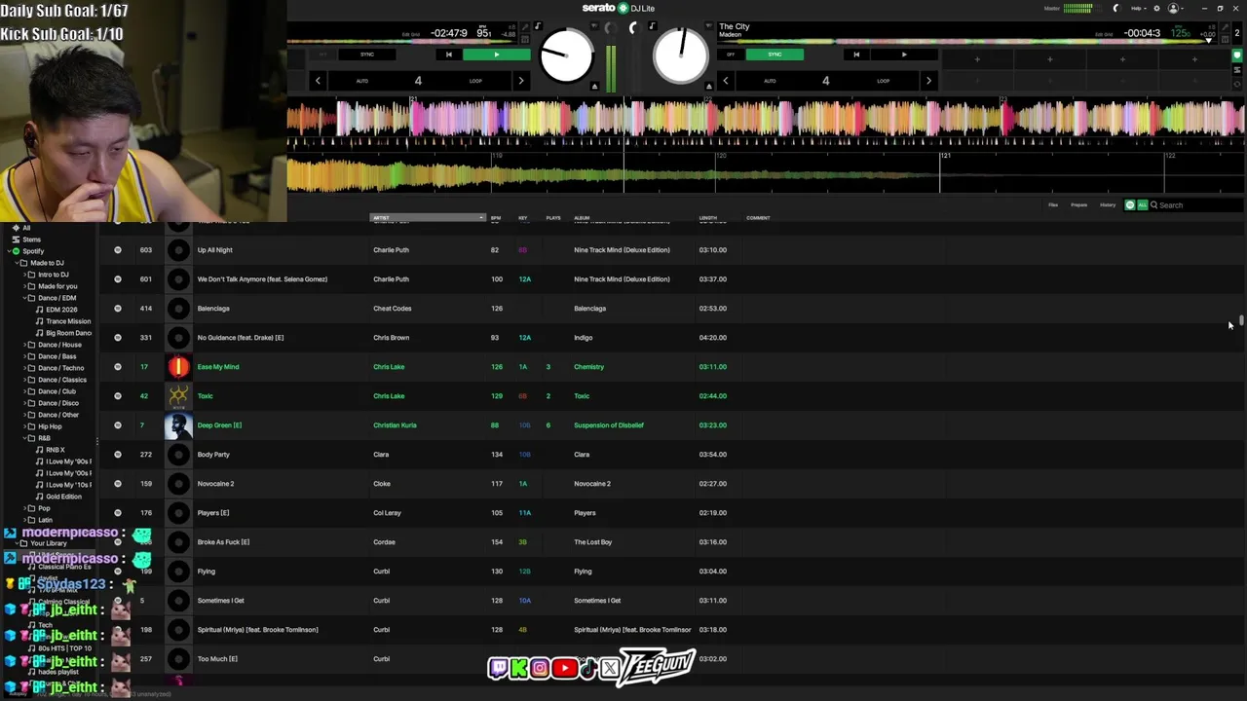This screenshot has width=1247, height=701.
Task: Click Ease My Mind album art
Action: tap(178, 367)
